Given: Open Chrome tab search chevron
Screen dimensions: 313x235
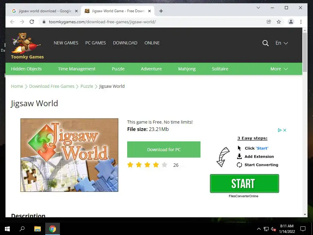Looking at the screenshot, I should tap(258, 8).
